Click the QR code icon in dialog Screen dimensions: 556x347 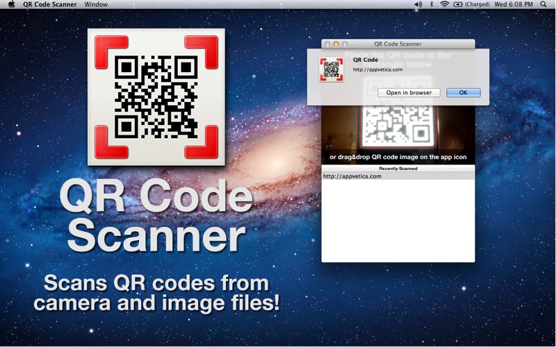pos(332,69)
